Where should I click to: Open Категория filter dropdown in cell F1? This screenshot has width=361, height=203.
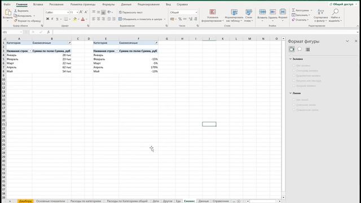[x=156, y=43]
